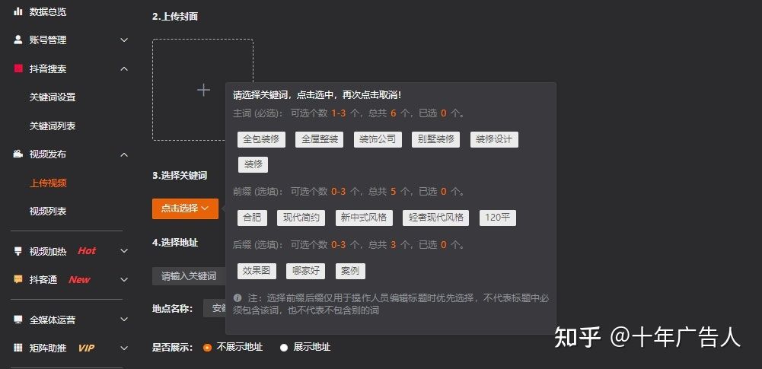Expand the 全媒体运营 chevron
Screen dimensions: 762x369
124,320
